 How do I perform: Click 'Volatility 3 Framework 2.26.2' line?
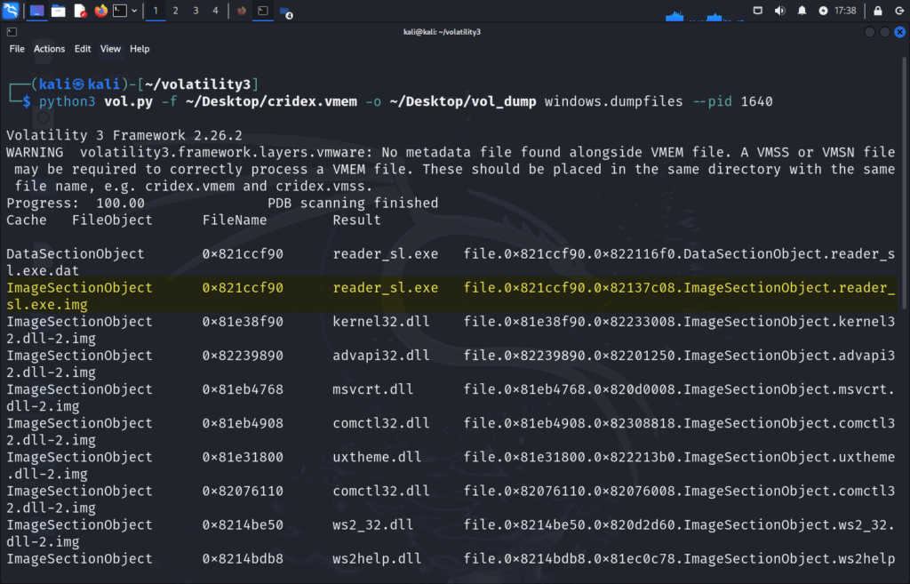124,135
